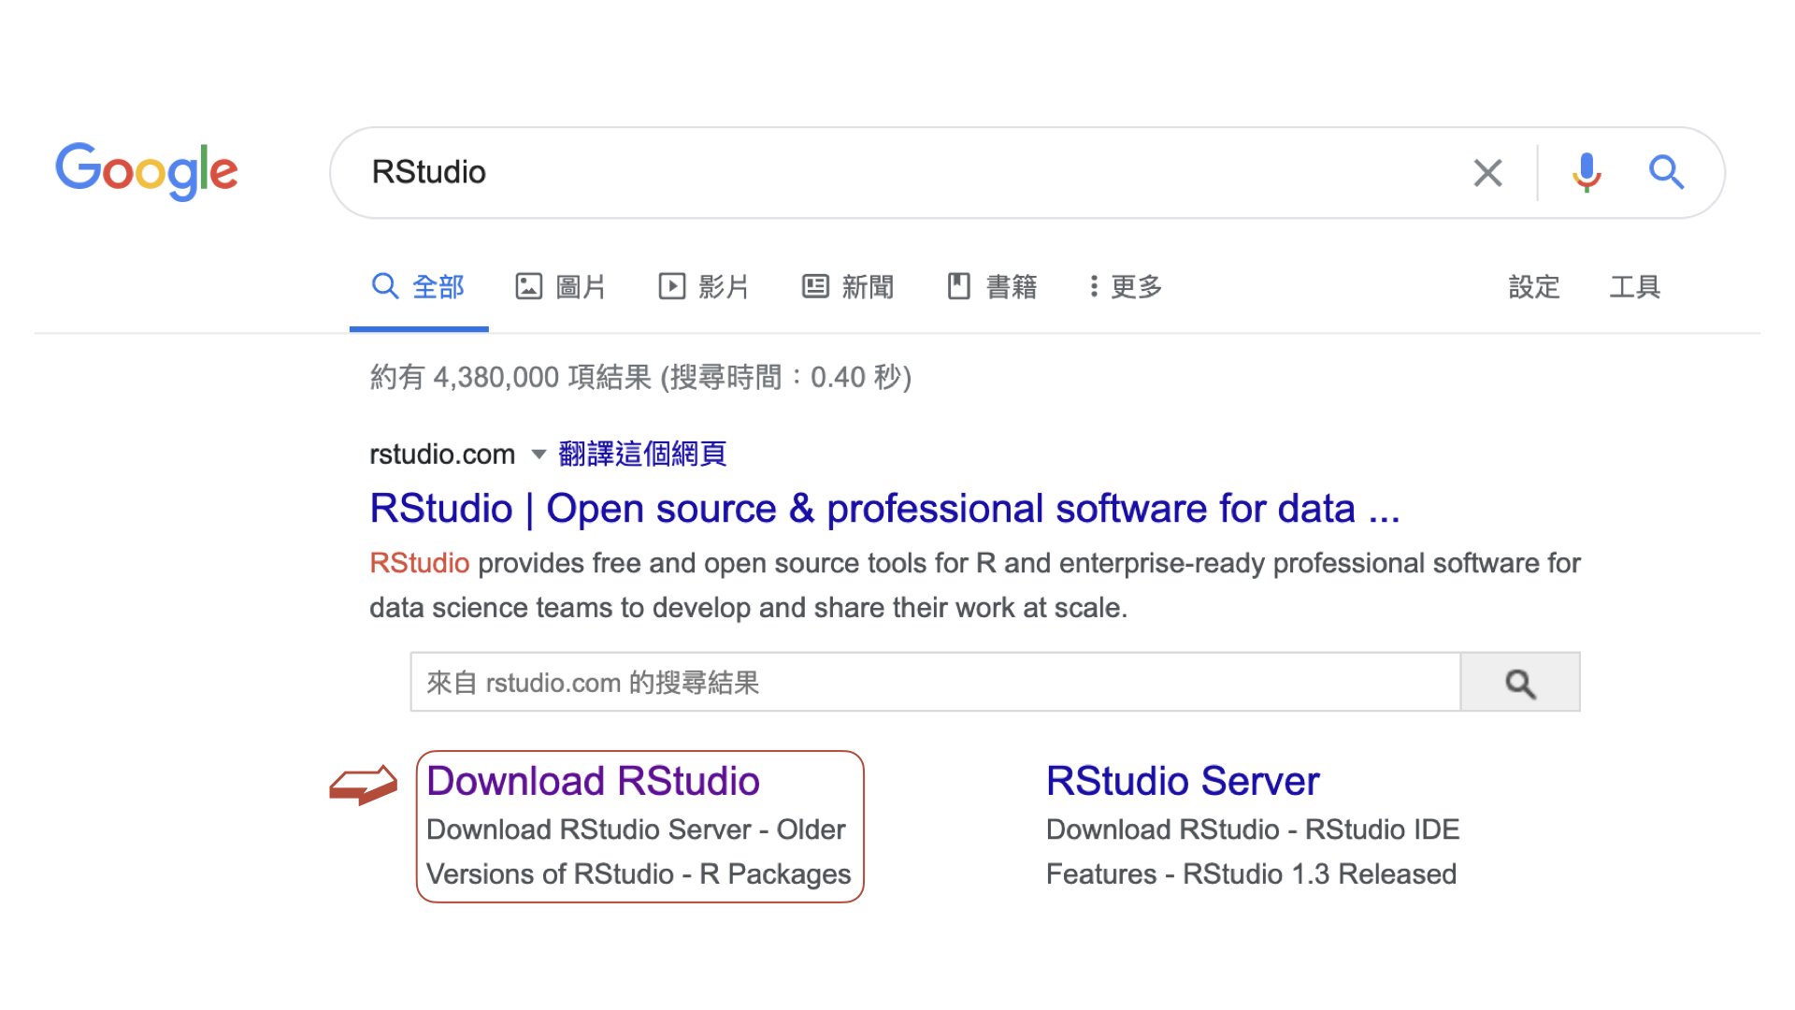Open RStudio Open source main result title
The image size is (1795, 1010).
pyautogui.click(x=883, y=509)
